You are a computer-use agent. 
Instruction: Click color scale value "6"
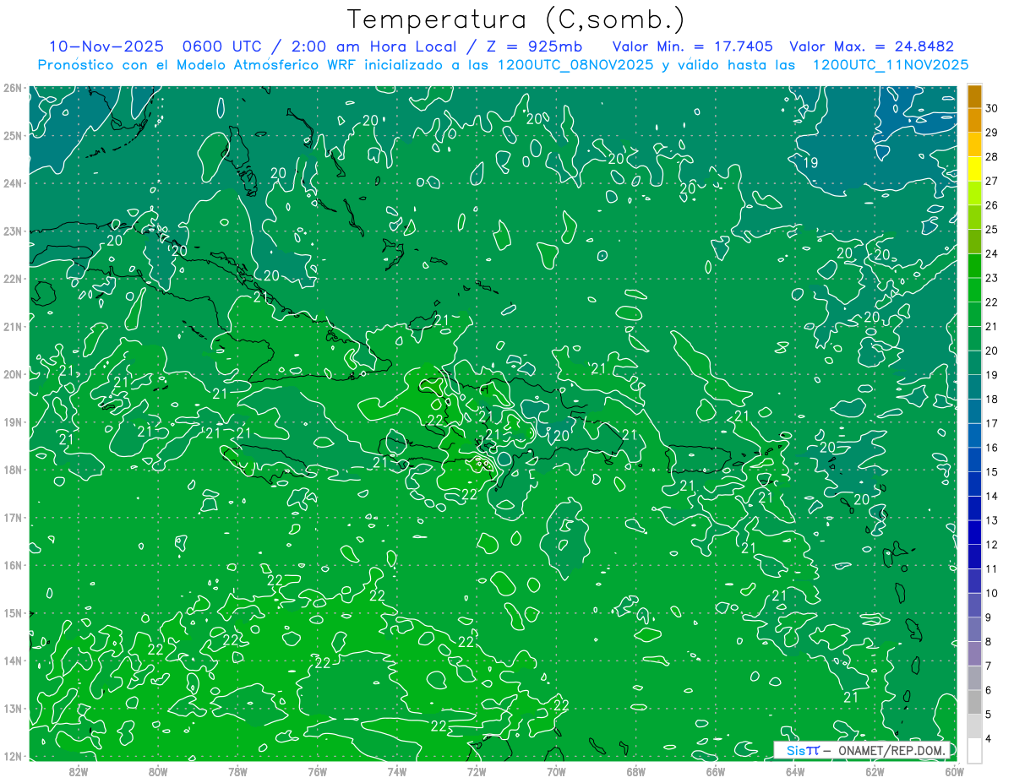pyautogui.click(x=989, y=690)
